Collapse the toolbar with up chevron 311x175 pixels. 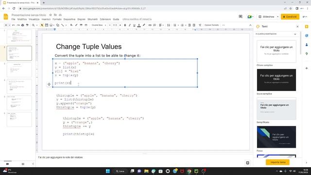(250, 25)
